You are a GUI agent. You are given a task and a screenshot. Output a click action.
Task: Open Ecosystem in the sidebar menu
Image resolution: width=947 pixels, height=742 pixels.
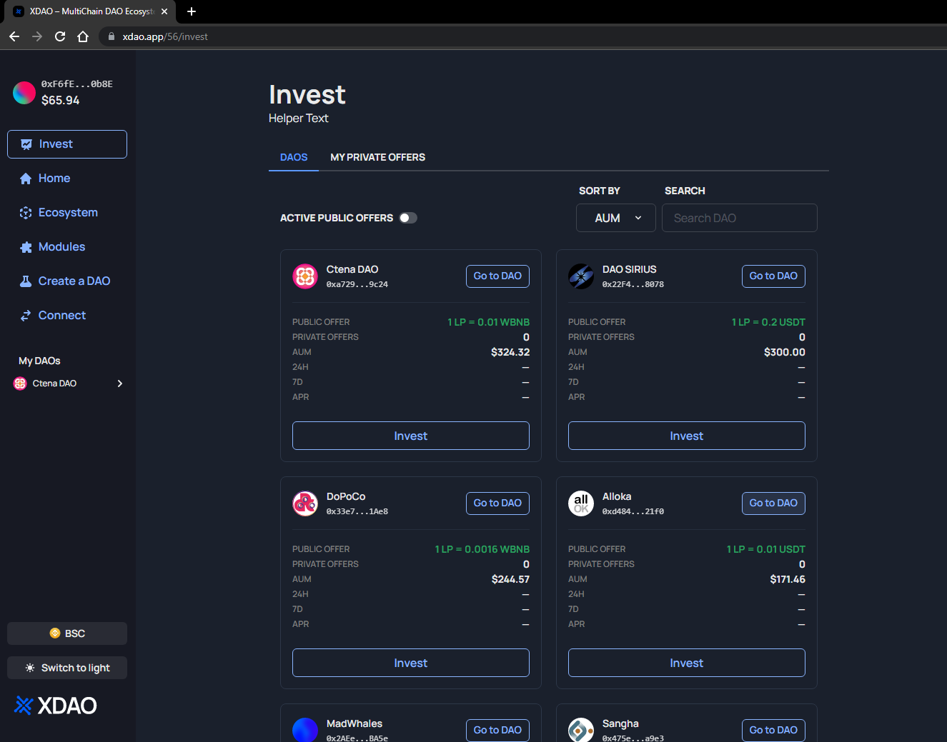point(67,213)
